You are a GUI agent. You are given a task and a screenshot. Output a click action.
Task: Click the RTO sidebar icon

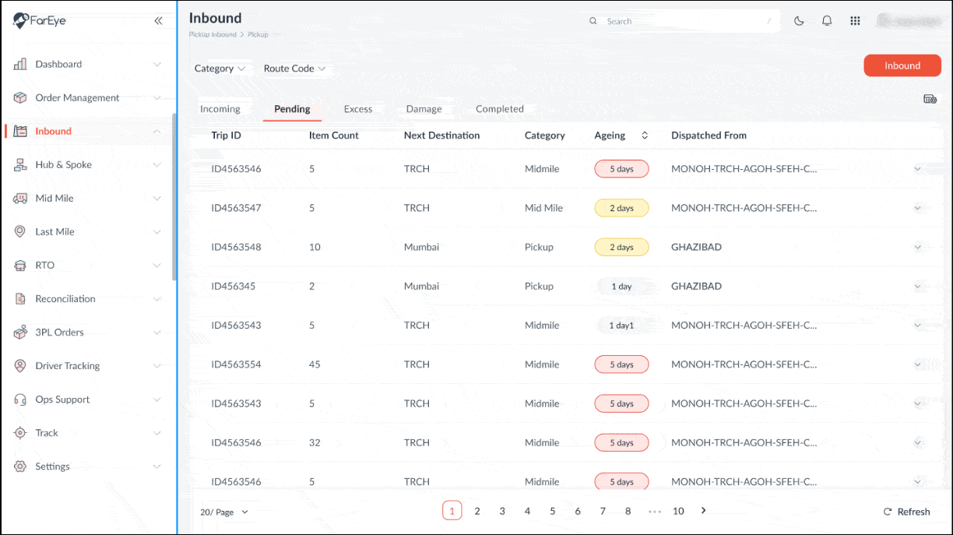click(x=20, y=265)
